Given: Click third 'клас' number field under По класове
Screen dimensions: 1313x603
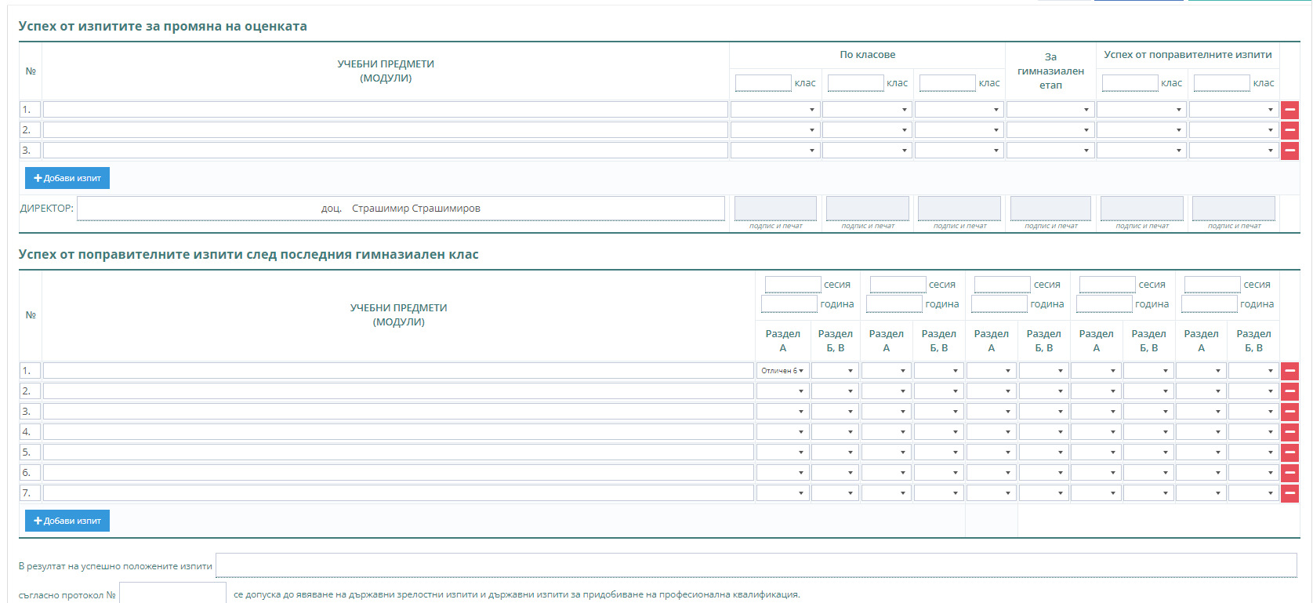Looking at the screenshot, I should coord(948,83).
